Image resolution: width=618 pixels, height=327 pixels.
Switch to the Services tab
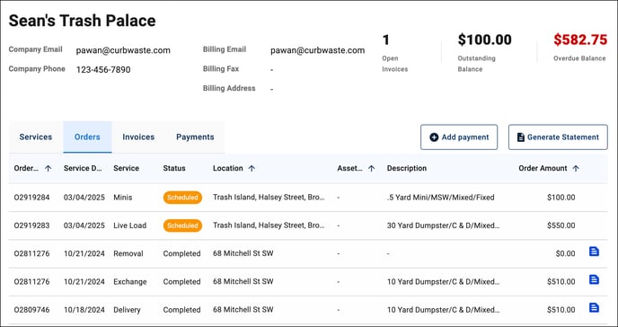click(36, 137)
